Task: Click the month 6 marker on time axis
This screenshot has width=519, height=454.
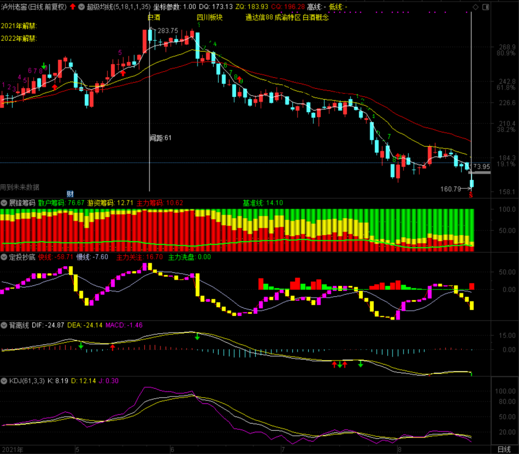Action: (172, 450)
